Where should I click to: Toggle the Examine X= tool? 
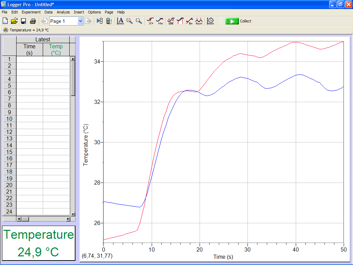pyautogui.click(x=150, y=21)
